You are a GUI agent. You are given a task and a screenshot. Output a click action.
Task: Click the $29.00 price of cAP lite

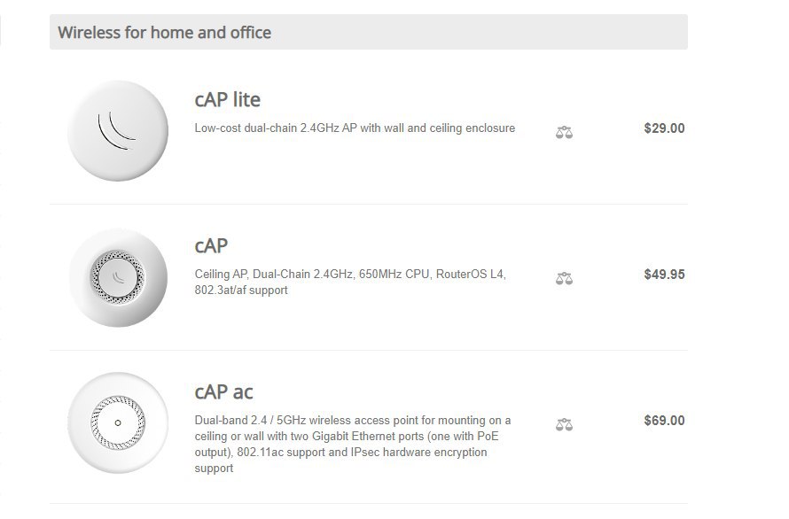click(664, 128)
